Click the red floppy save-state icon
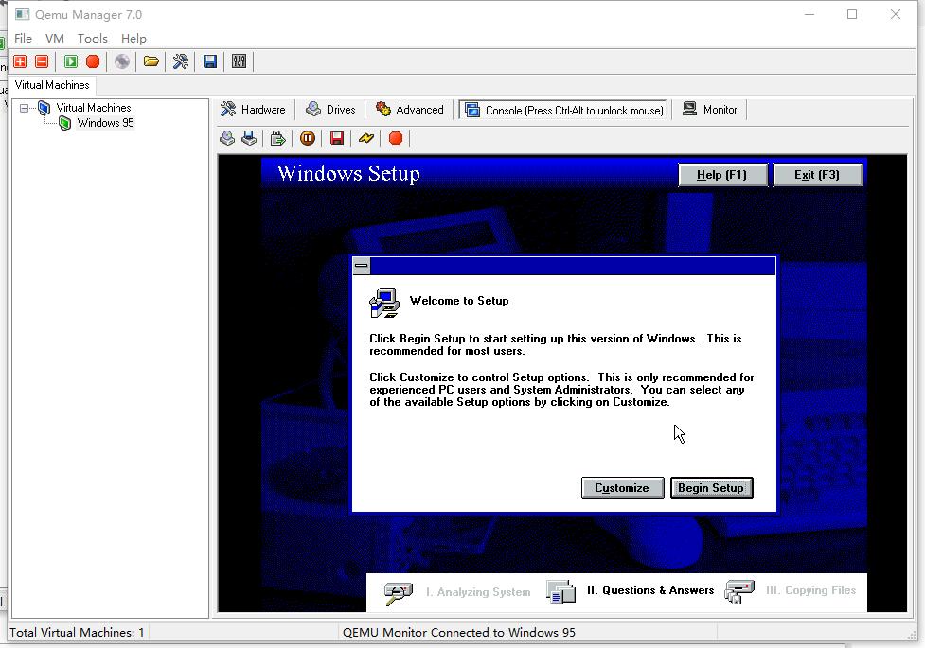Screen dimensions: 925x648 [x=337, y=138]
